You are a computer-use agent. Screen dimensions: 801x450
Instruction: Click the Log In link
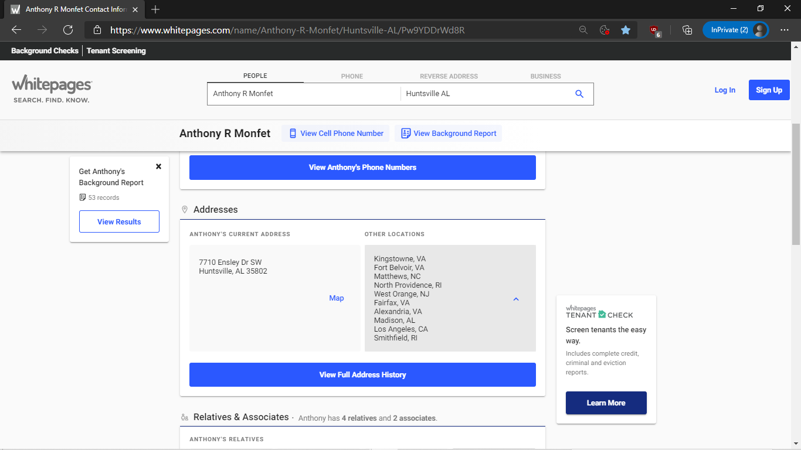tap(725, 90)
